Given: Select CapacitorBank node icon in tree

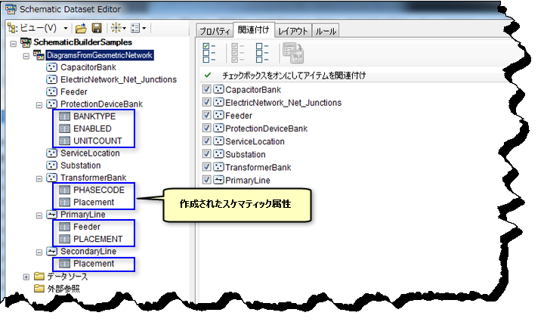Looking at the screenshot, I should click(x=51, y=67).
